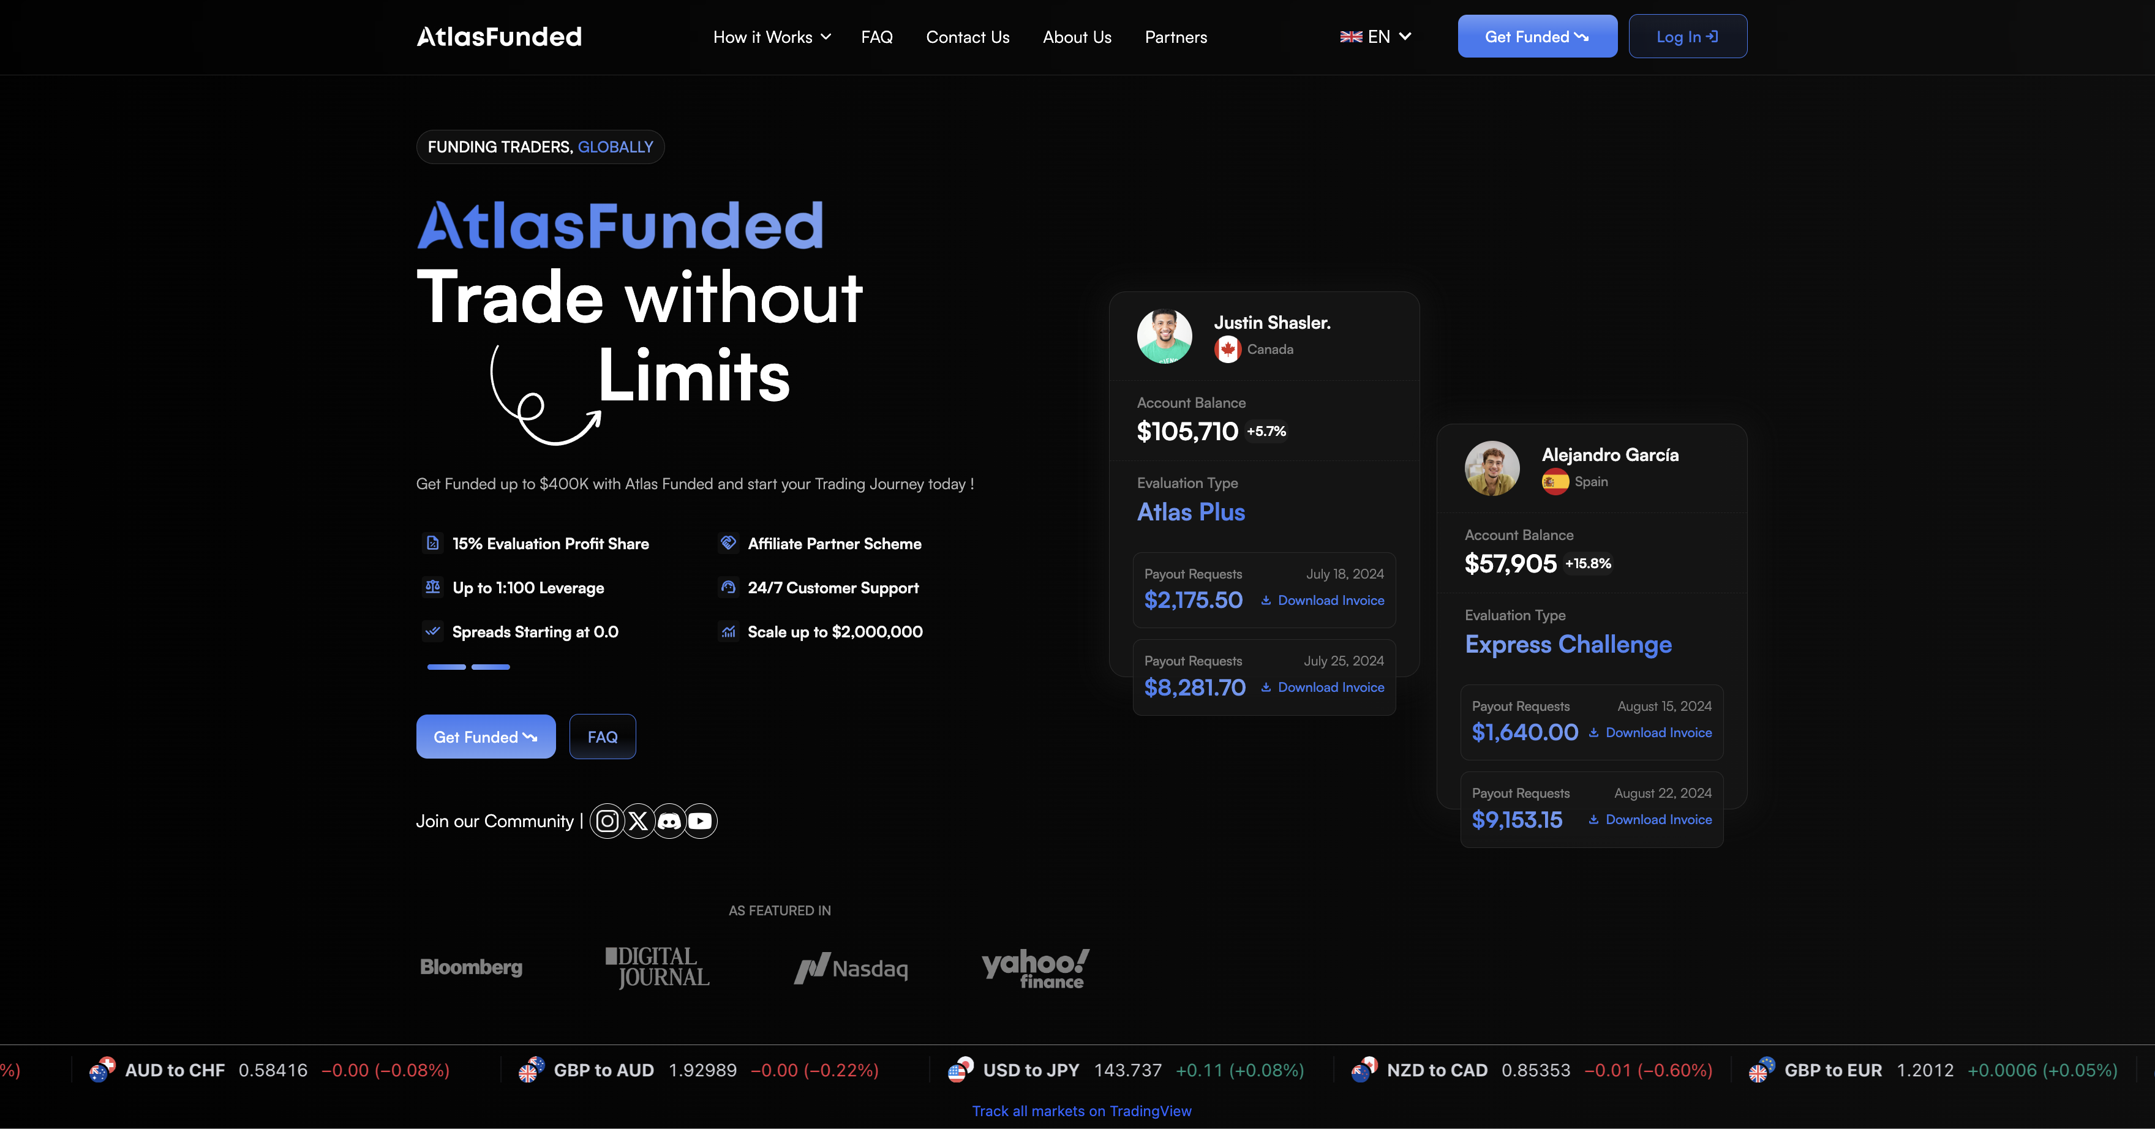Open the YouTube community icon

(700, 821)
